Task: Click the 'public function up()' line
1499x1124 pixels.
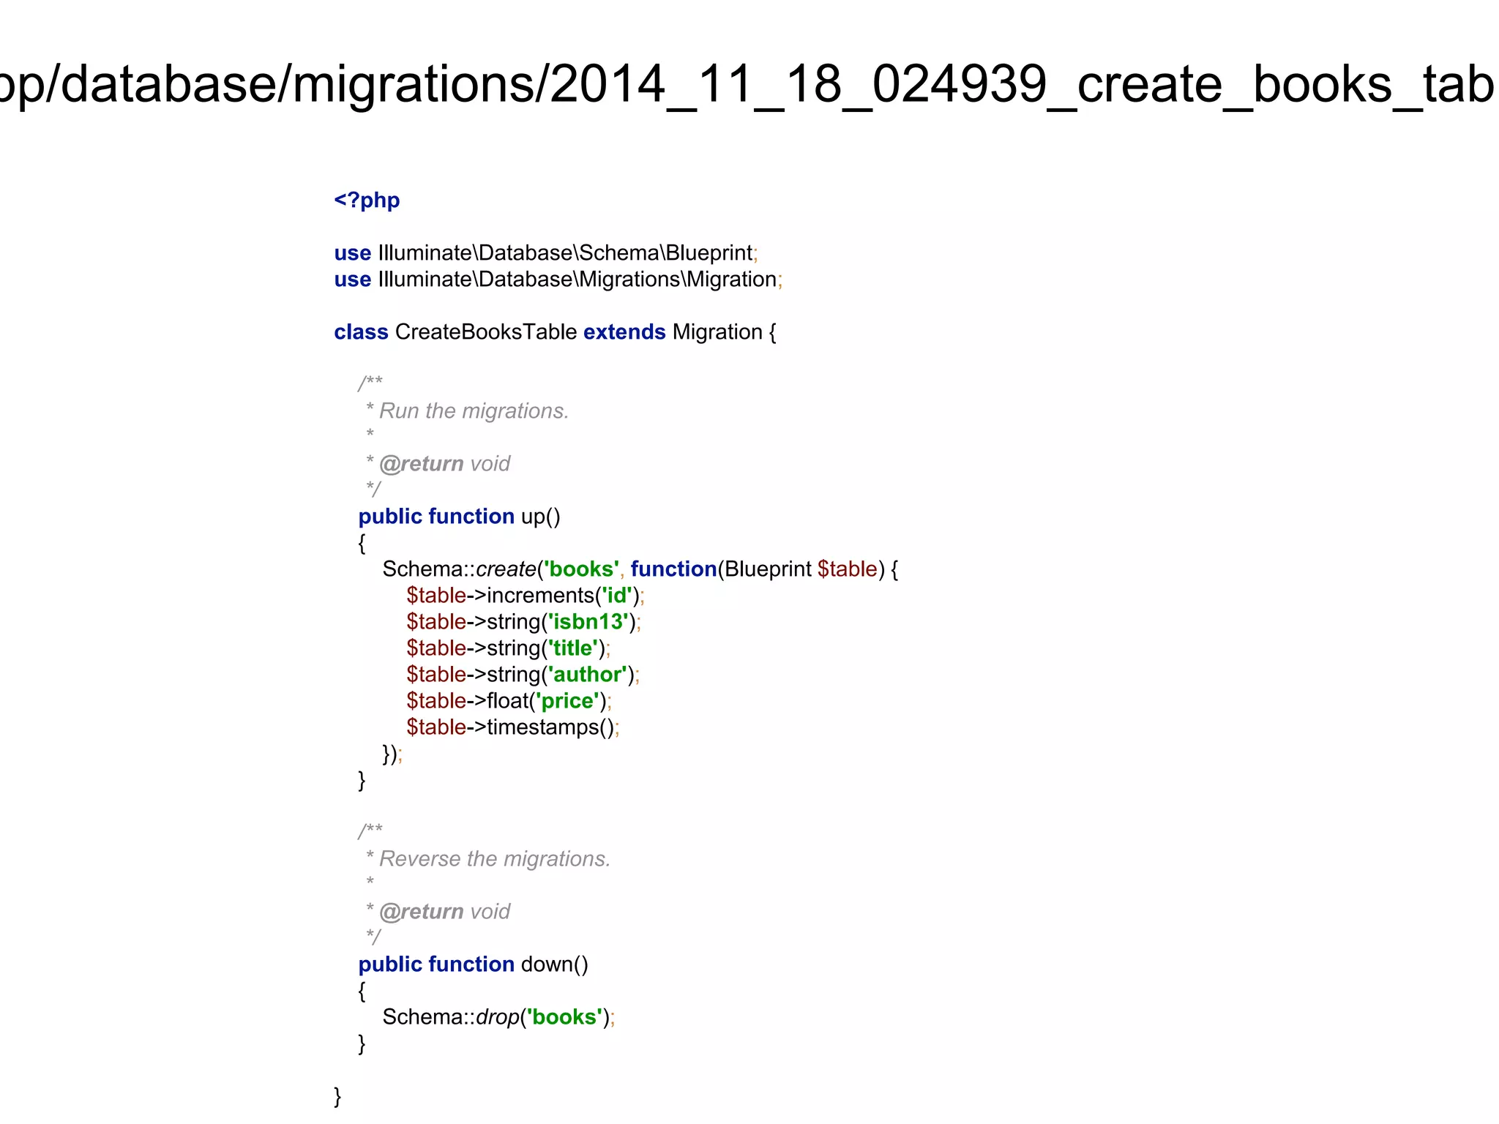Action: point(459,517)
